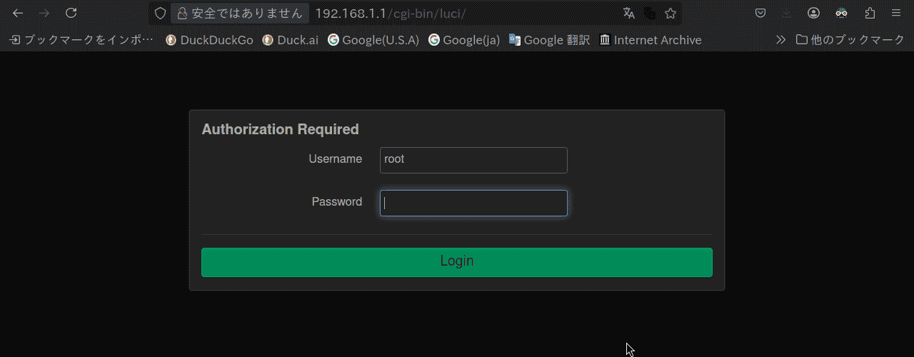Open the Firefox account profile icon
This screenshot has height=357, width=914.
tap(814, 13)
